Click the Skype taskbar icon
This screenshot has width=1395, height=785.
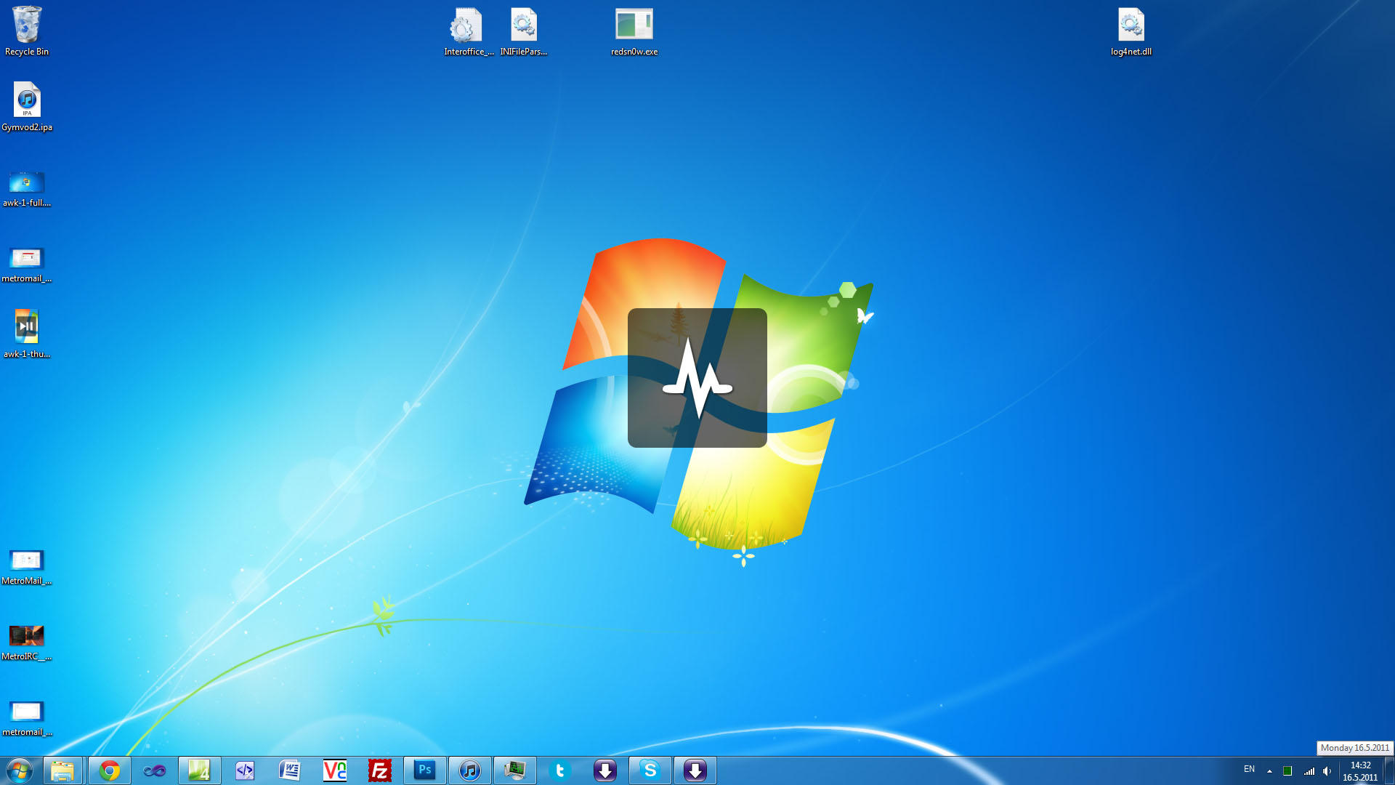(650, 770)
